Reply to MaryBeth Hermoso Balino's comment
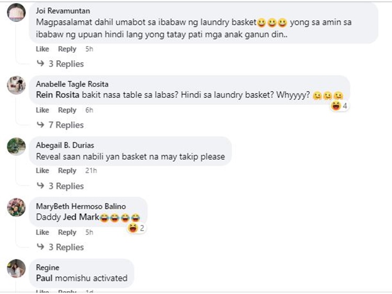 (67, 232)
